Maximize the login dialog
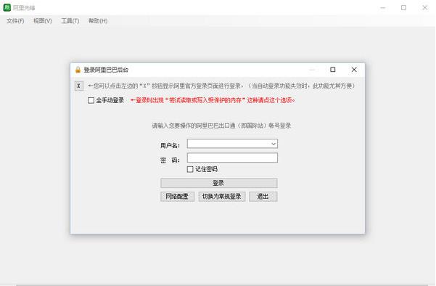 click(x=332, y=70)
